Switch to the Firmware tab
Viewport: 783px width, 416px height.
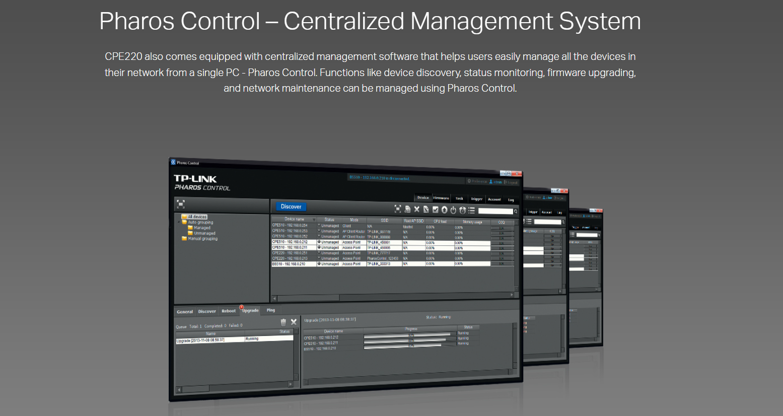441,198
